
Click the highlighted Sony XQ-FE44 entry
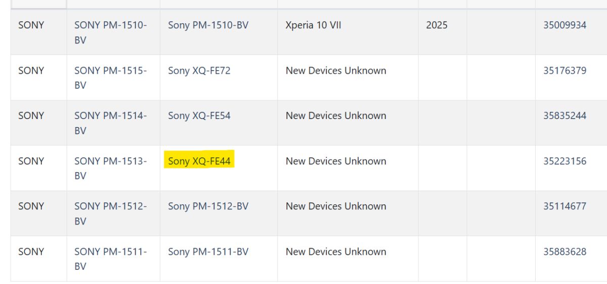pyautogui.click(x=199, y=161)
